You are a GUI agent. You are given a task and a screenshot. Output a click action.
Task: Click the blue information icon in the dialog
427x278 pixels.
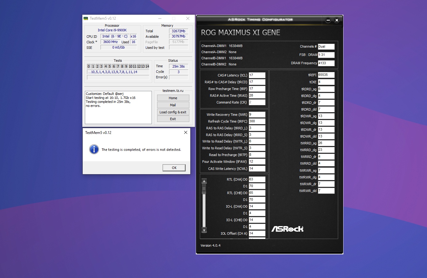tap(94, 149)
